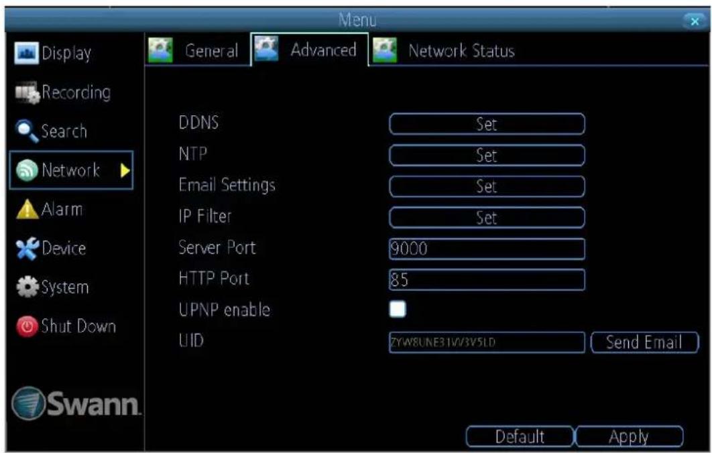The image size is (712, 453).
Task: Go to the Search menu label
Action: [x=64, y=131]
